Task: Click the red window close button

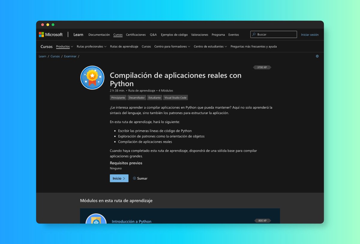Action: tap(43, 25)
